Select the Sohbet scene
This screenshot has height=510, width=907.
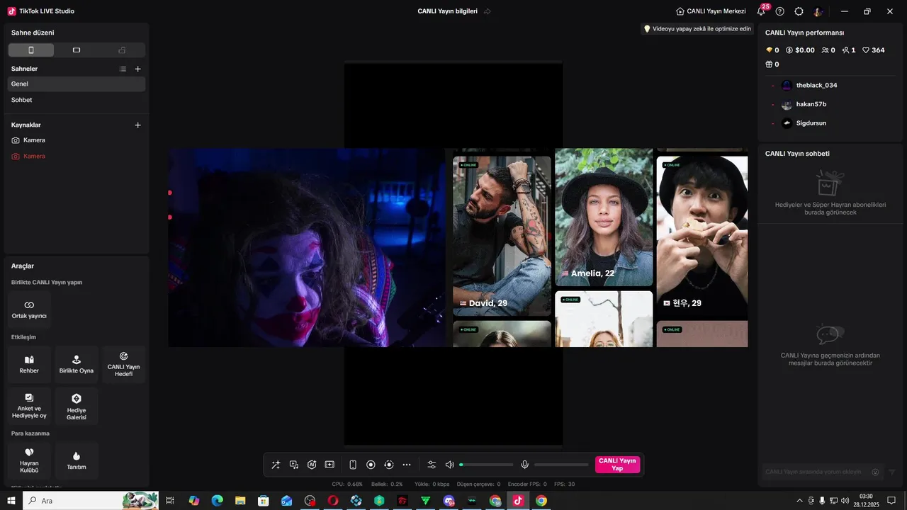[77, 100]
